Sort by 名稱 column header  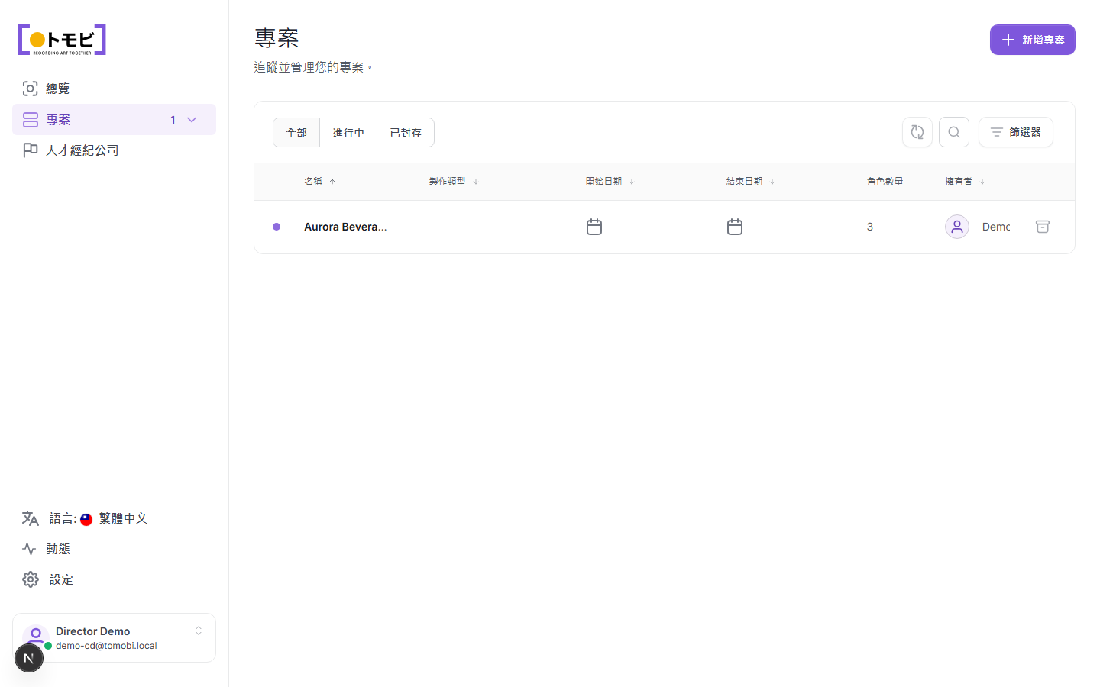click(320, 182)
